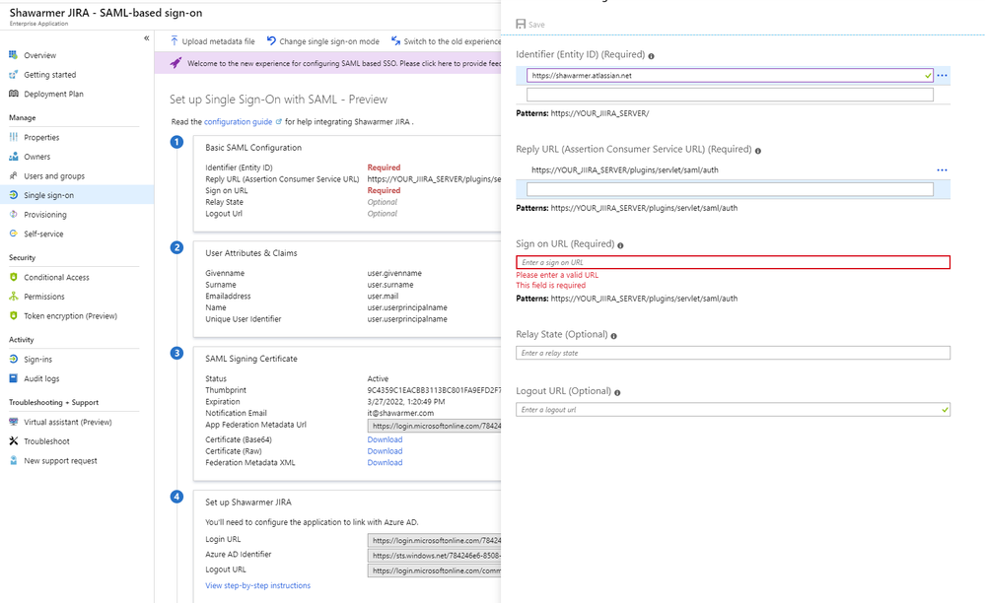985x603 pixels.
Task: Click the Properties bars icon
Action: (x=13, y=137)
